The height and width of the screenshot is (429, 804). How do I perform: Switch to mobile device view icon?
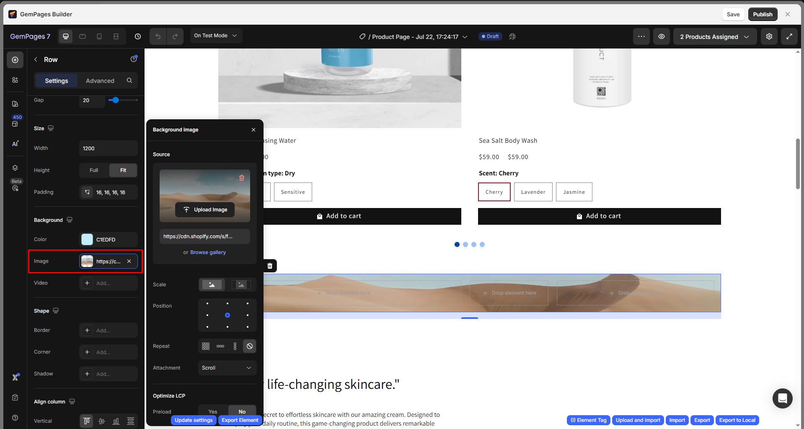99,36
